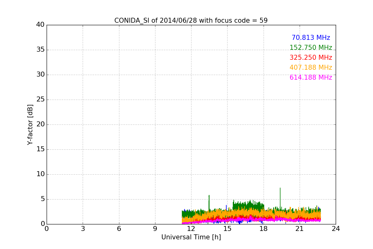Click the x-axis tick label 12
Image resolution: width=373 pixels, height=249 pixels.
click(x=191, y=229)
